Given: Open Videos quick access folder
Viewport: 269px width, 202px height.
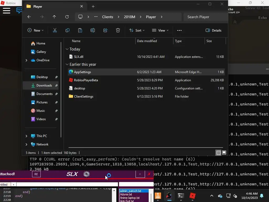Looking at the screenshot, I should pos(41,119).
